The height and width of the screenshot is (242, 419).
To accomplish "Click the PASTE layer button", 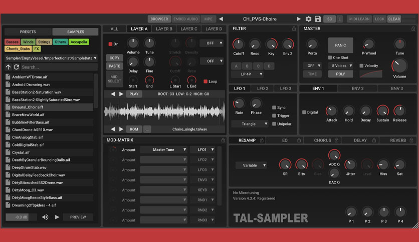I will [x=114, y=66].
